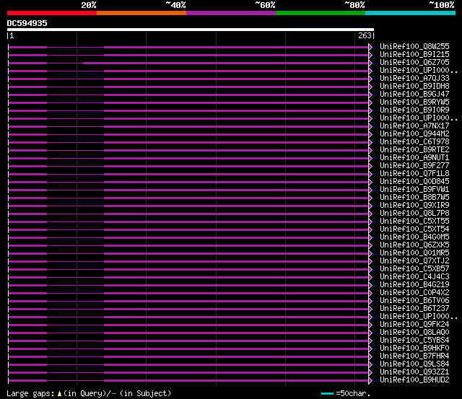Pick the UniRef100_C5YBS4 row label

(x=414, y=341)
